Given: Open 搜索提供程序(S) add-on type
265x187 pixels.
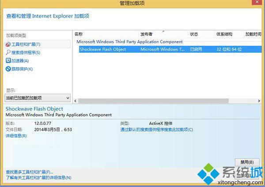Looking at the screenshot, I should click(26, 52).
